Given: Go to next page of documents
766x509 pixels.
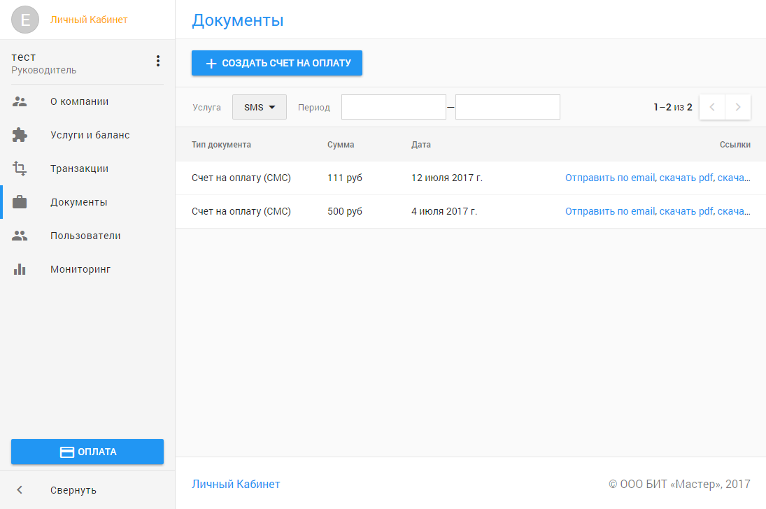Looking at the screenshot, I should 738,107.
